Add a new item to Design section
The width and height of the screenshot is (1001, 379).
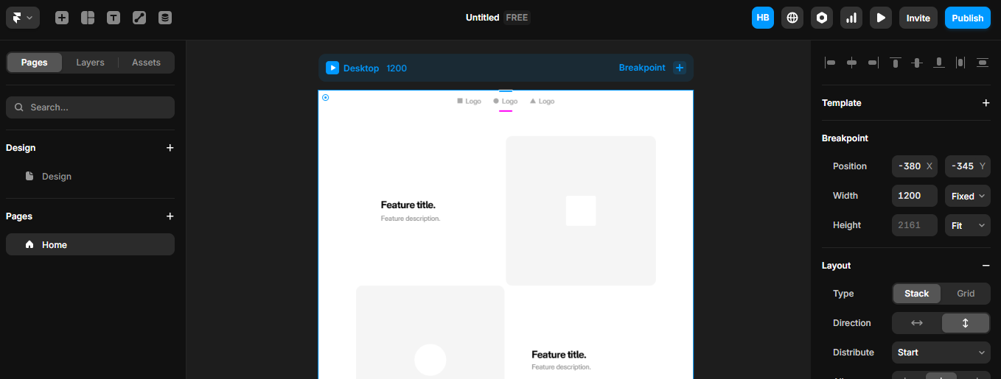pos(170,148)
